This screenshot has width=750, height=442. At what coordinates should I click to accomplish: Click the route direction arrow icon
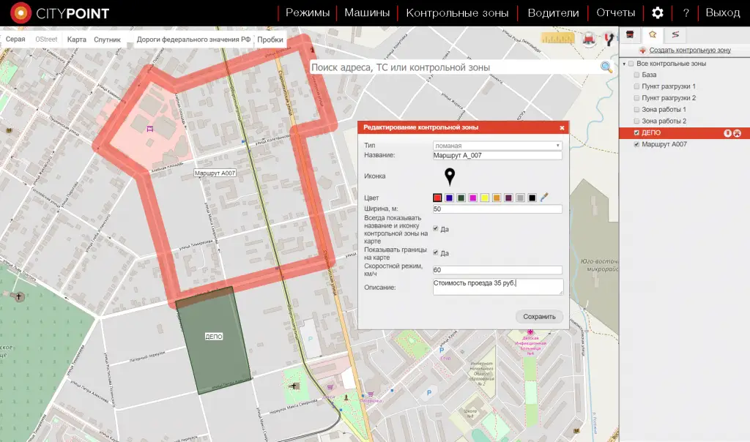pyautogui.click(x=609, y=40)
